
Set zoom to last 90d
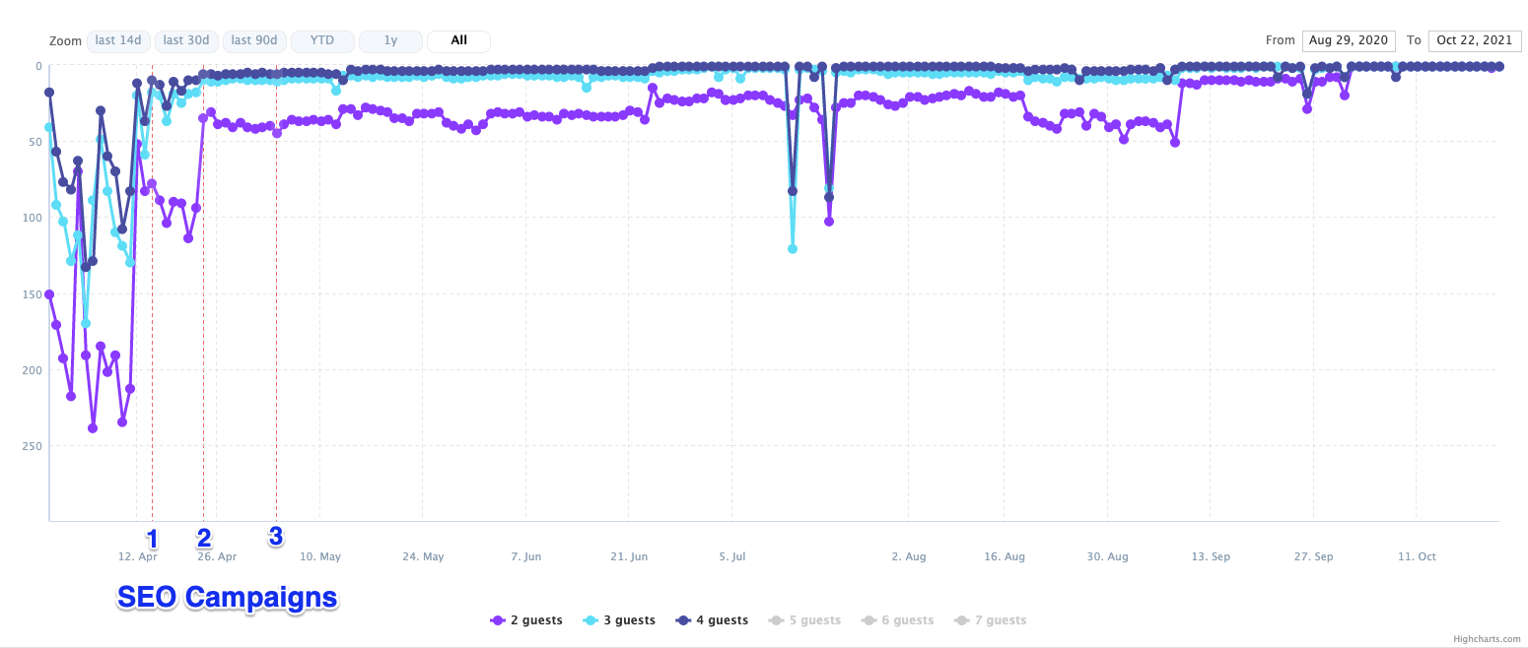(x=254, y=41)
